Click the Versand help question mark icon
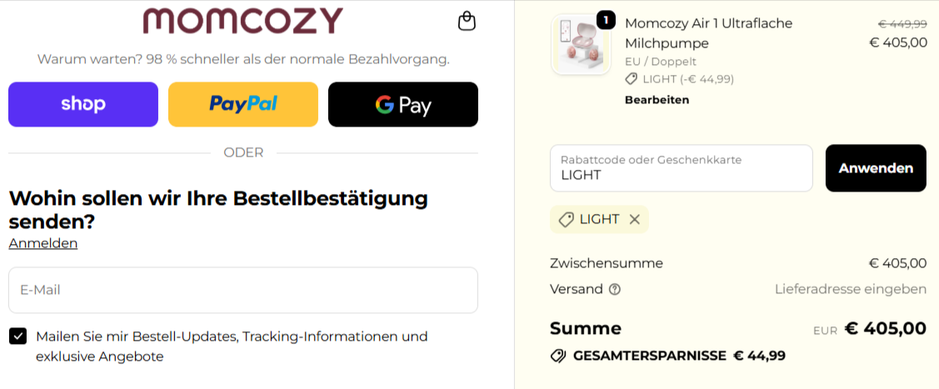939x389 pixels. tap(615, 290)
